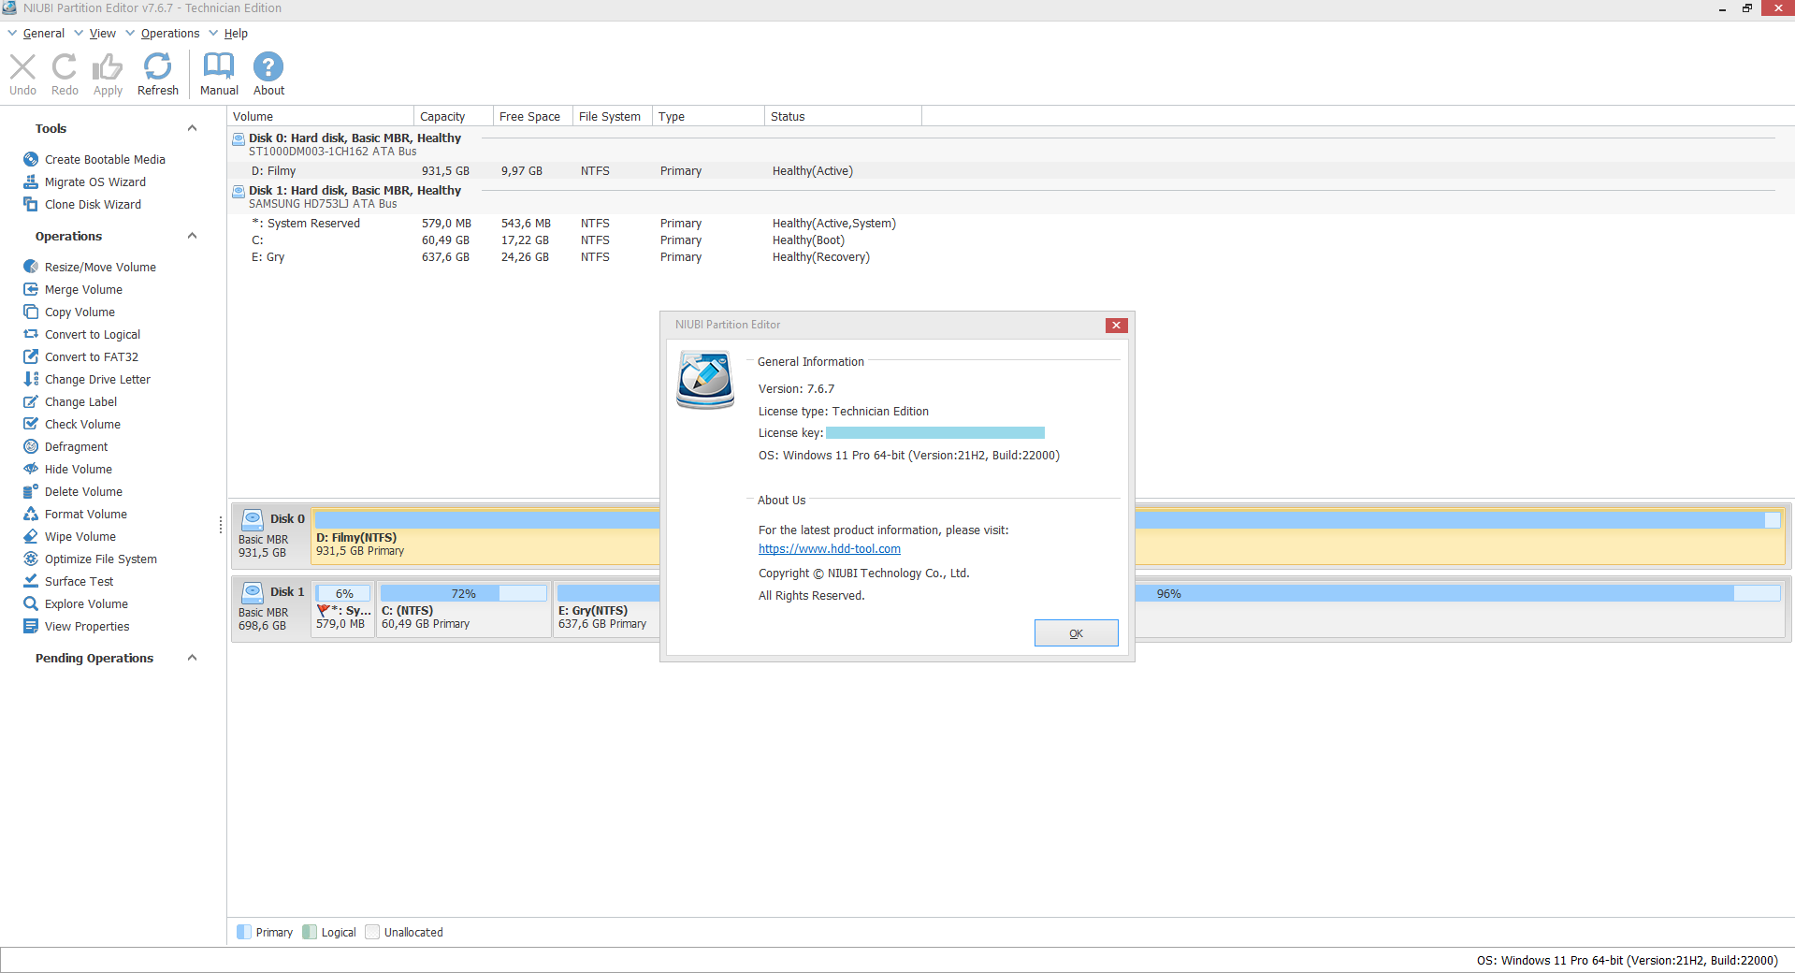1795x973 pixels.
Task: Click the Delete Volume icon
Action: point(31,491)
